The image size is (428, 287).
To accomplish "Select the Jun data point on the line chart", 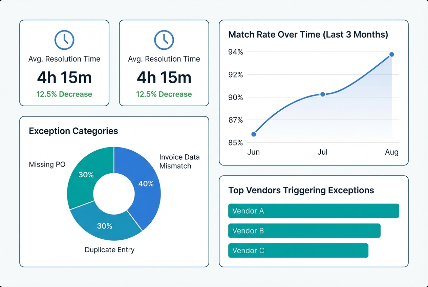I will click(254, 134).
